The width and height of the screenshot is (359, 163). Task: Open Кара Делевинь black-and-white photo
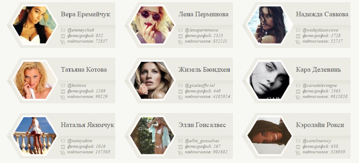click(270, 80)
